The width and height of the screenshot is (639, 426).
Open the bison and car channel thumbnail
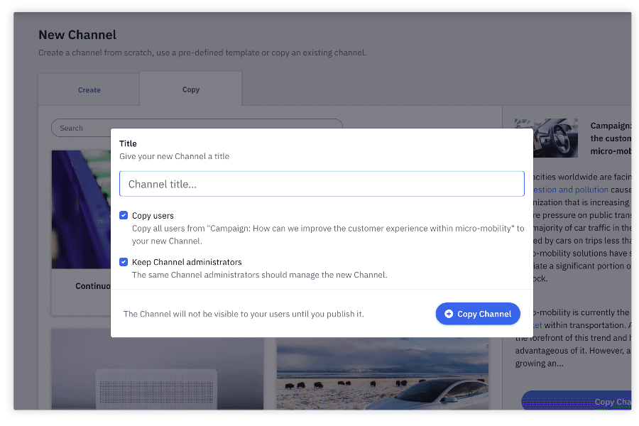tap(383, 373)
